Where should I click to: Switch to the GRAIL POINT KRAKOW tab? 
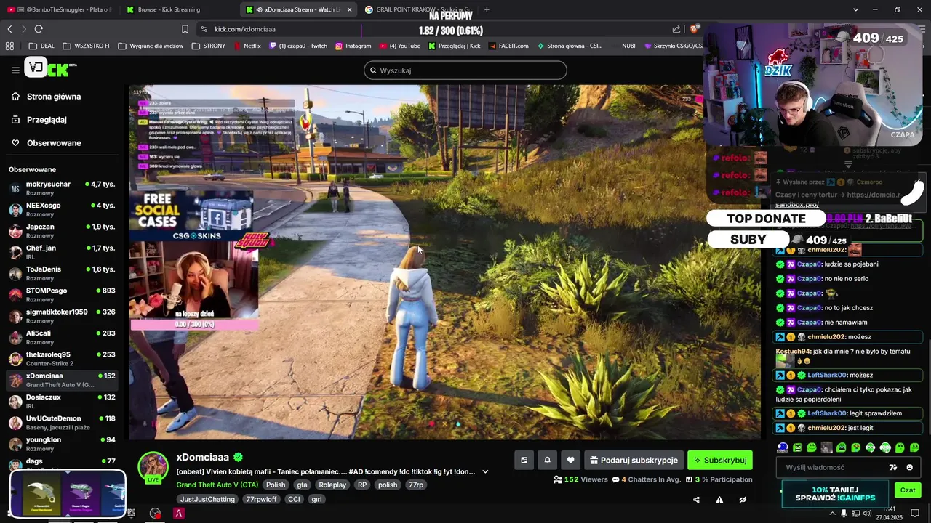coord(417,9)
